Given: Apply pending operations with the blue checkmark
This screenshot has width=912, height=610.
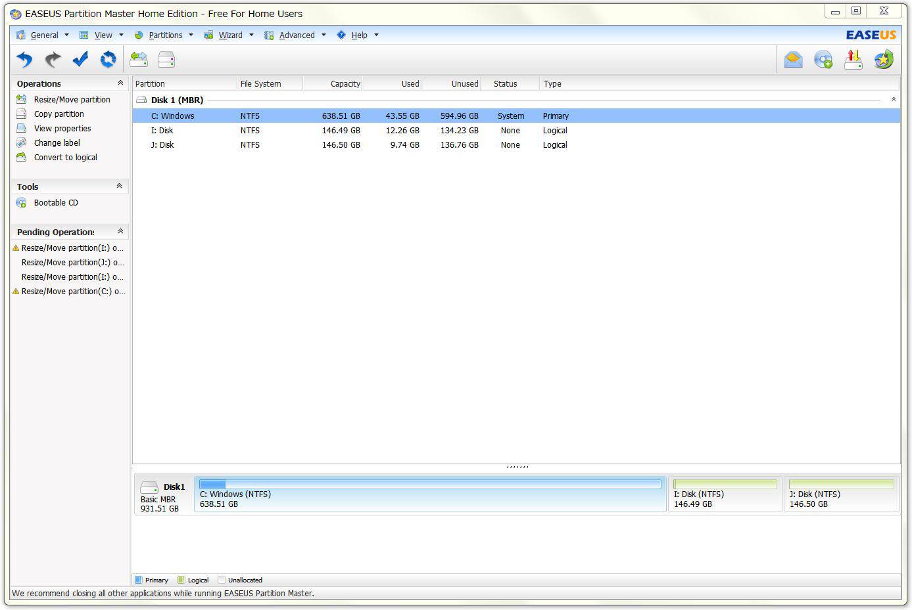Looking at the screenshot, I should (80, 60).
